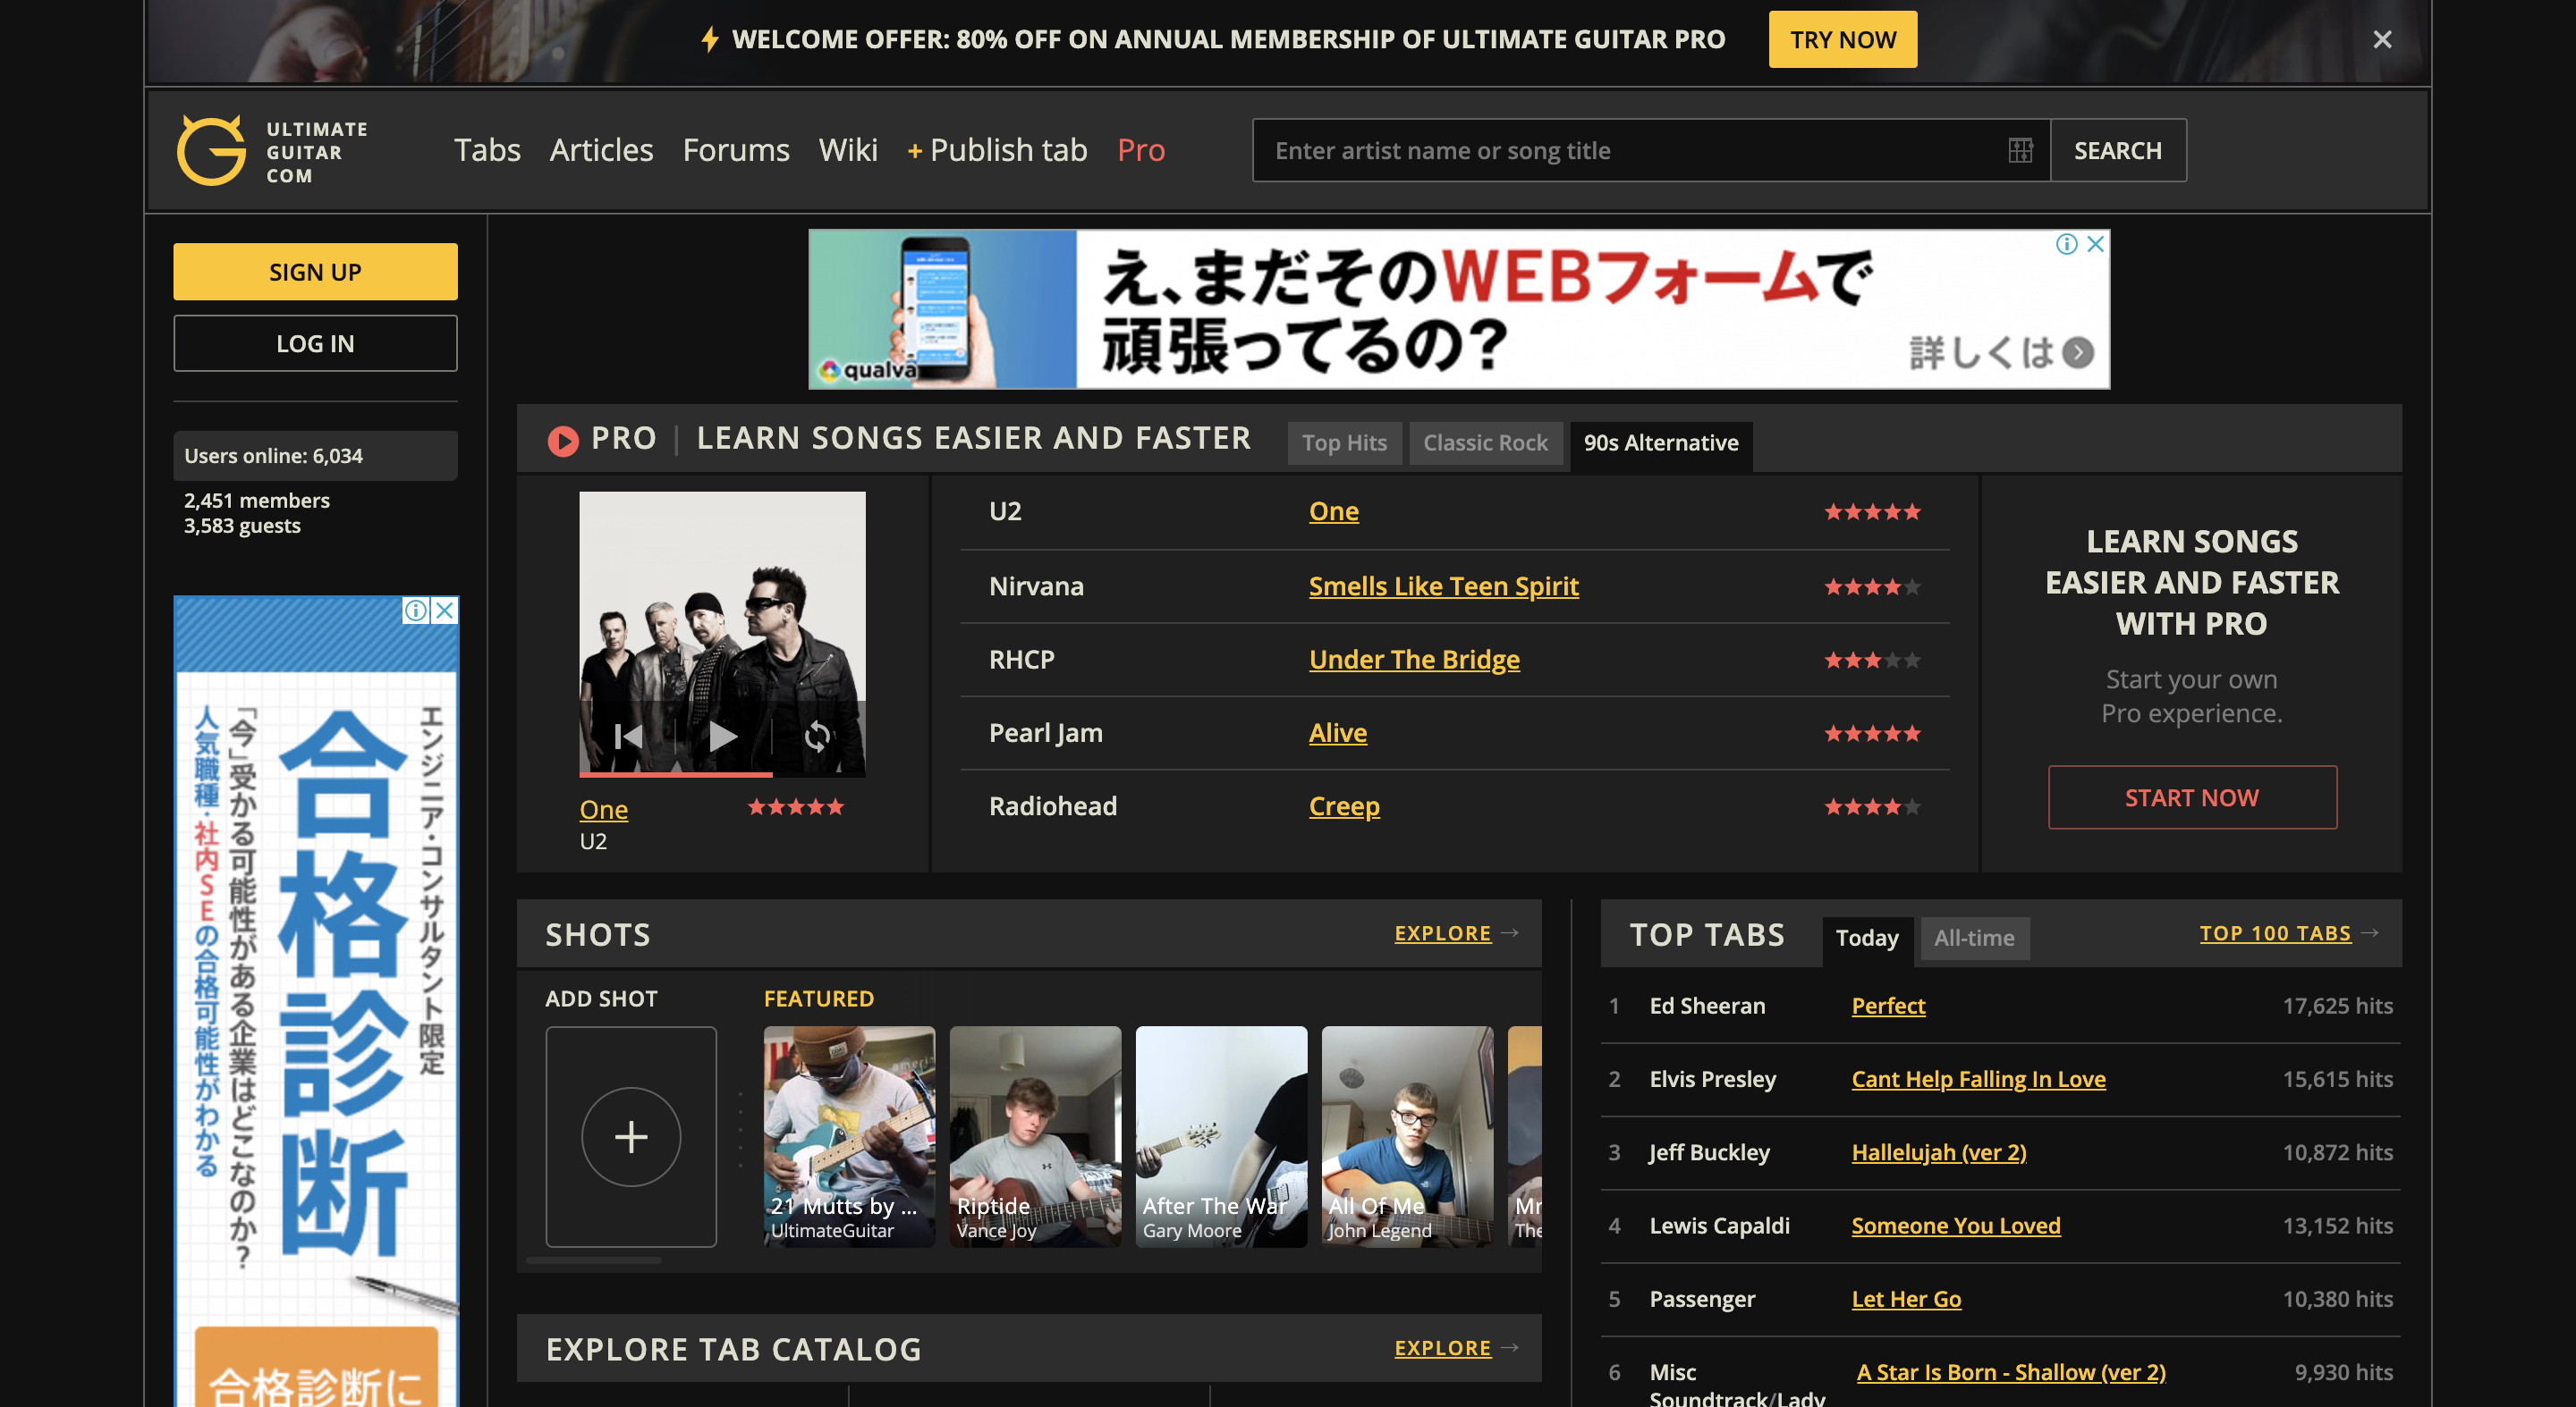Image resolution: width=2576 pixels, height=1407 pixels.
Task: Click the red Pro play circle icon
Action: pos(563,441)
